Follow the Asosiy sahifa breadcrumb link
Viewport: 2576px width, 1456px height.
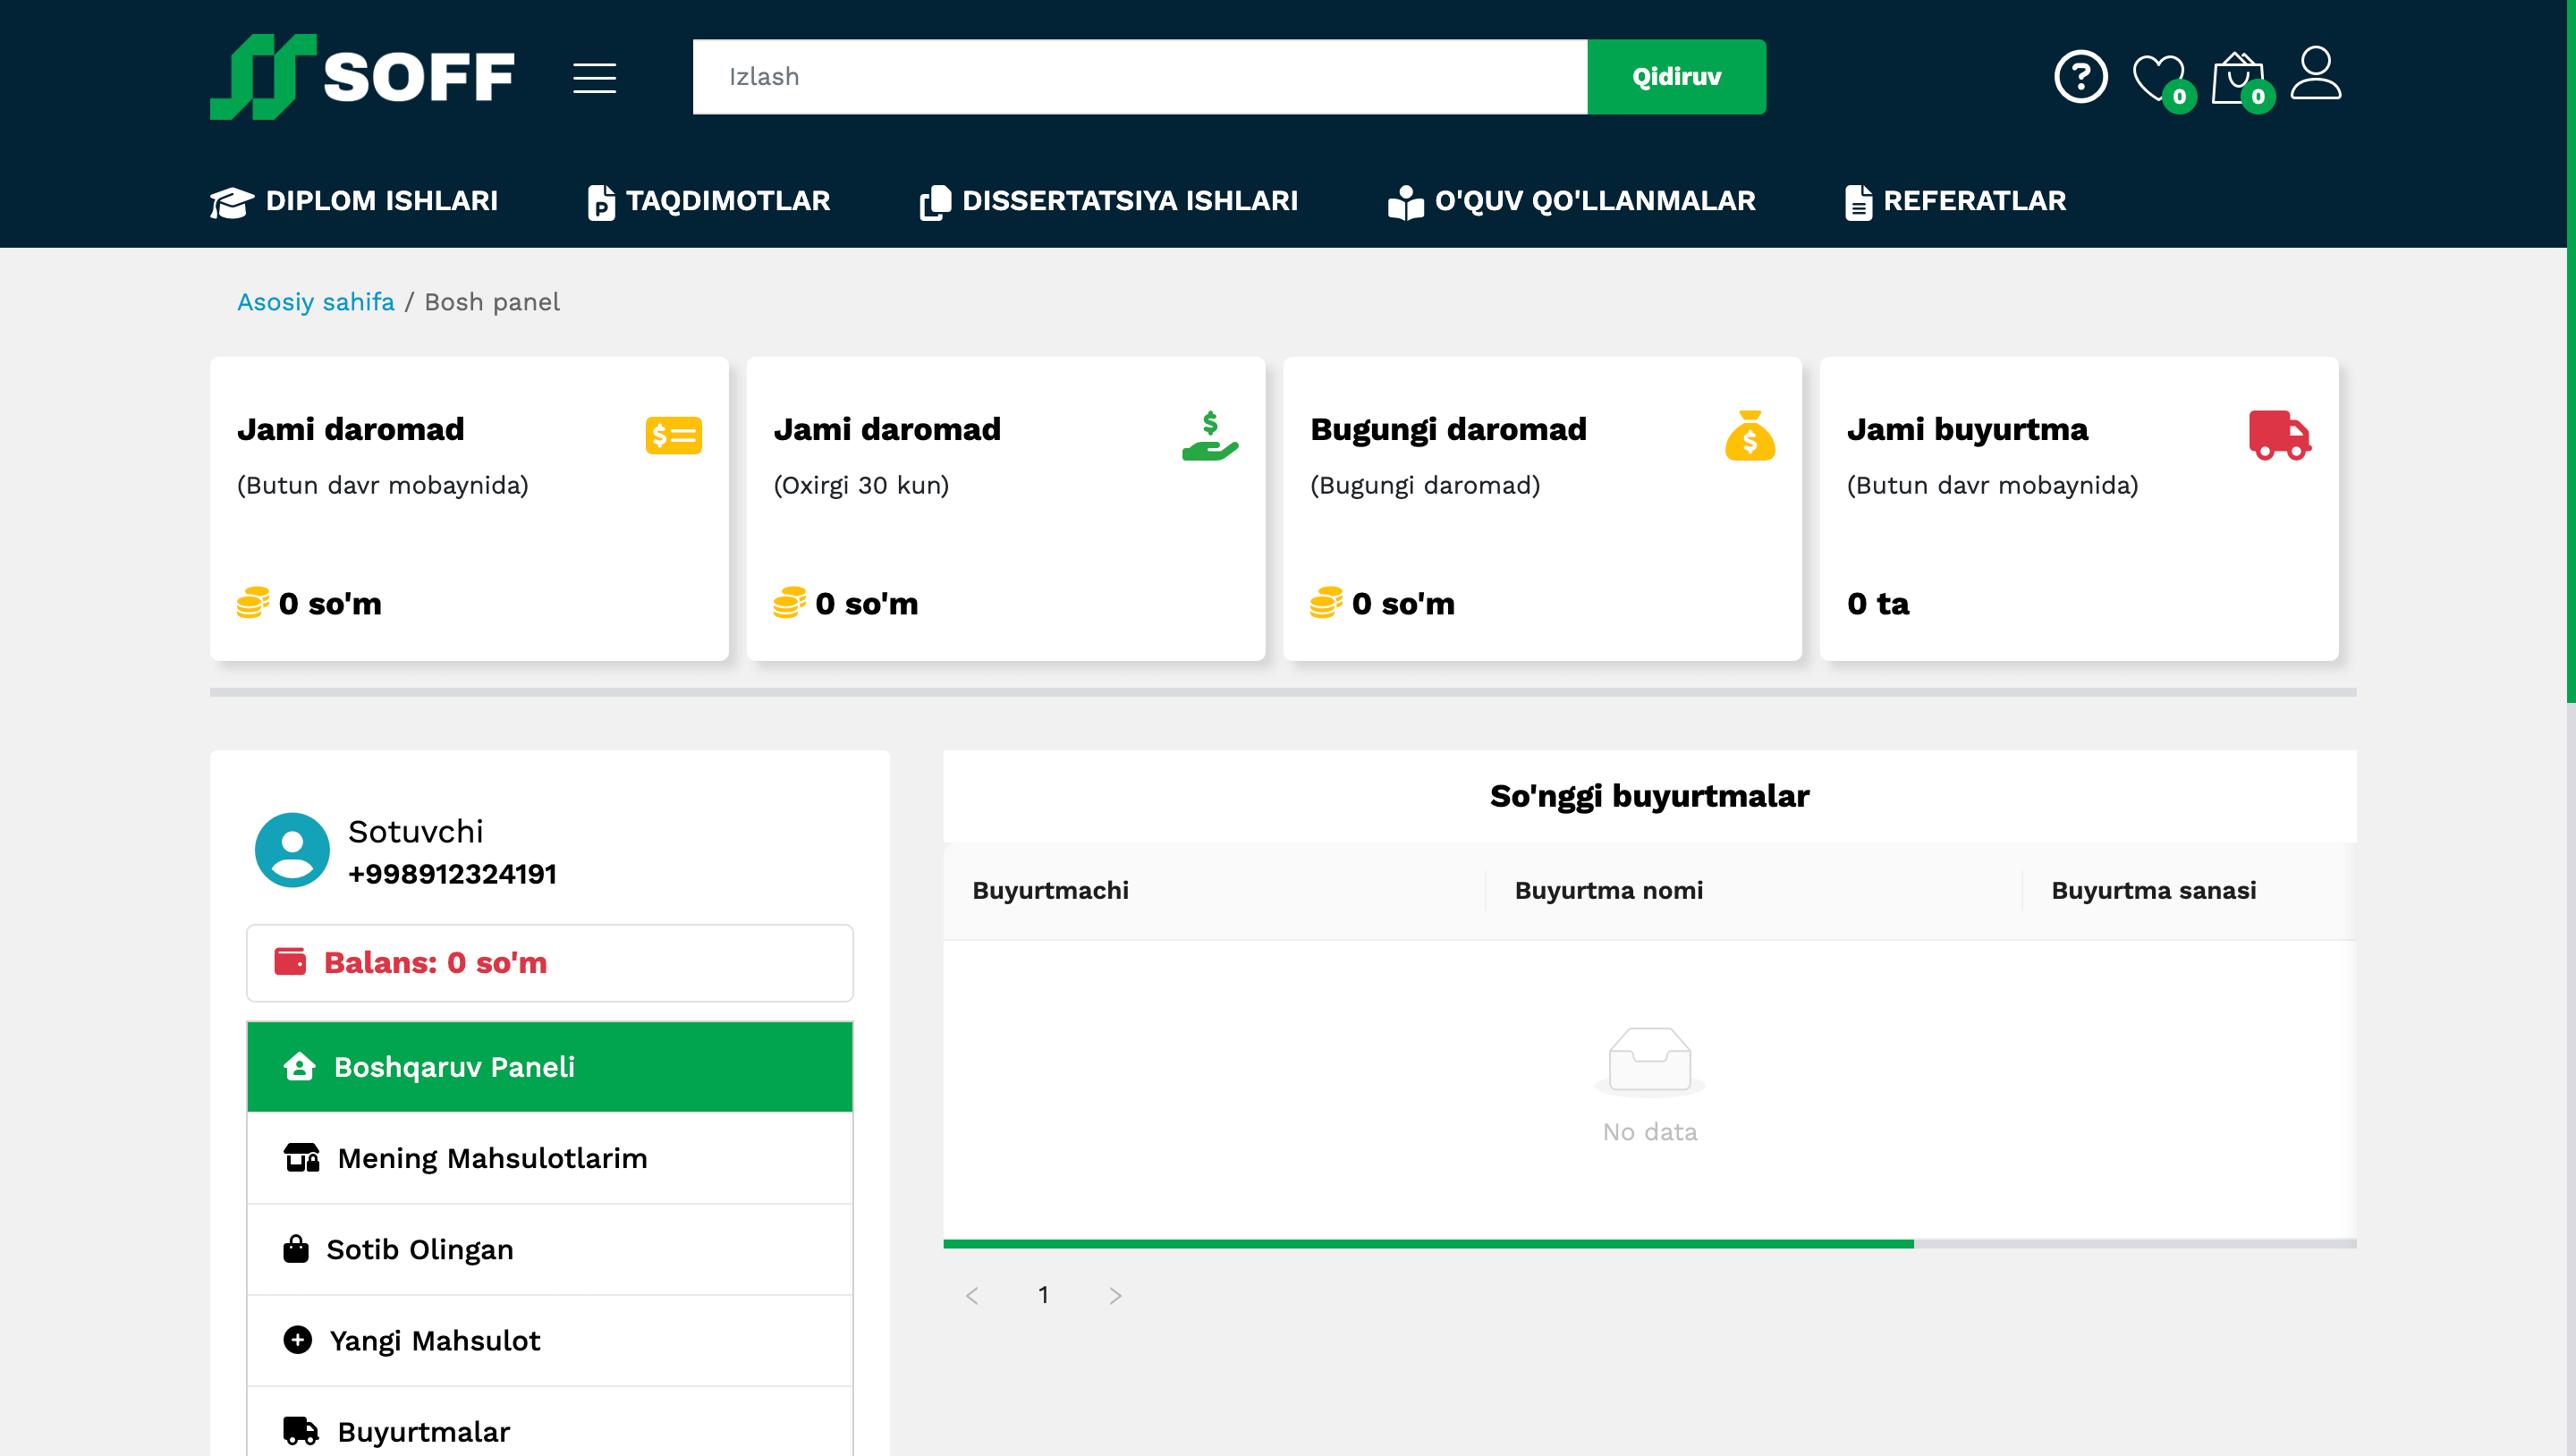(x=315, y=302)
